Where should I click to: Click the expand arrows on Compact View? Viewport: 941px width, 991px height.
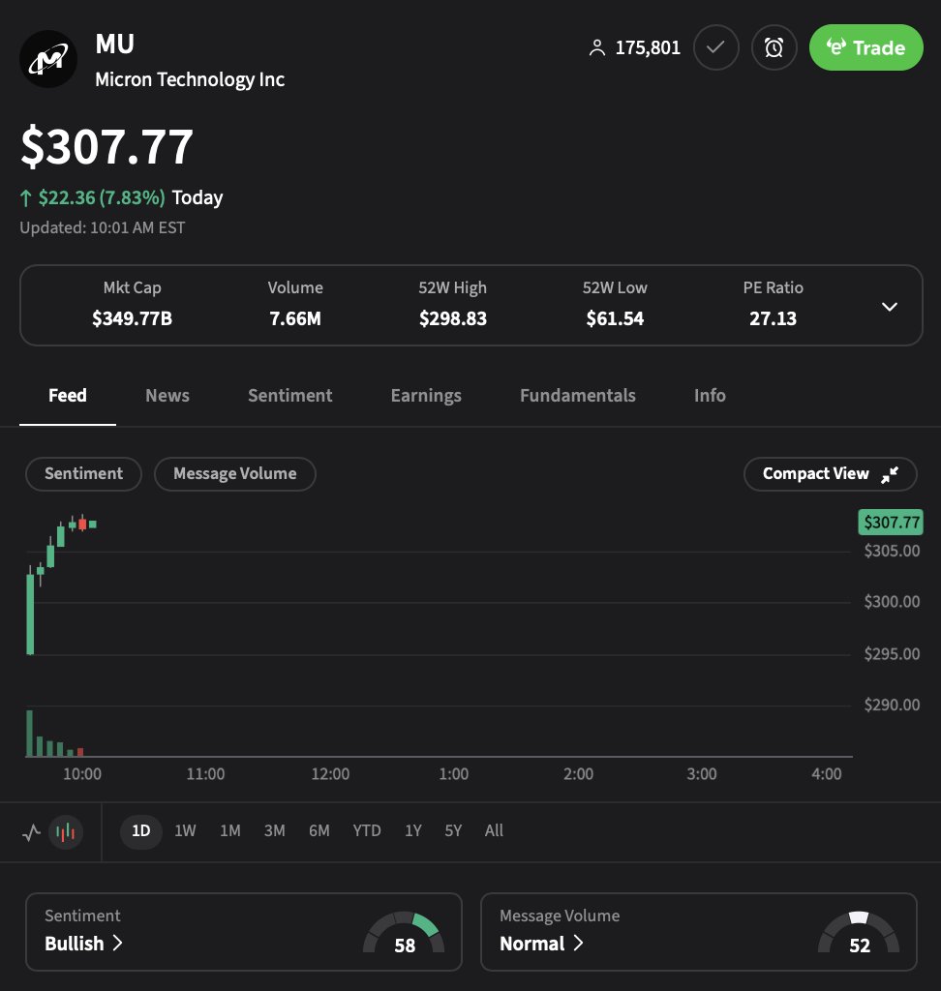[x=888, y=475]
